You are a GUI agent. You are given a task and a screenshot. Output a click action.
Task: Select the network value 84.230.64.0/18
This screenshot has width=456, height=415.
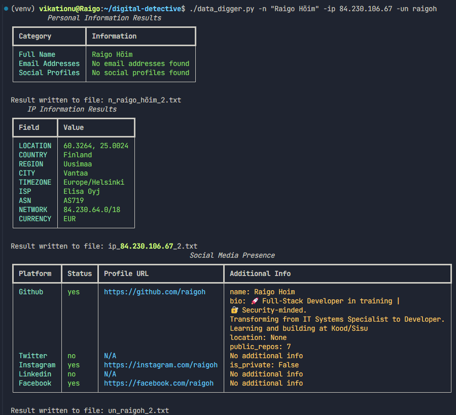[92, 210]
